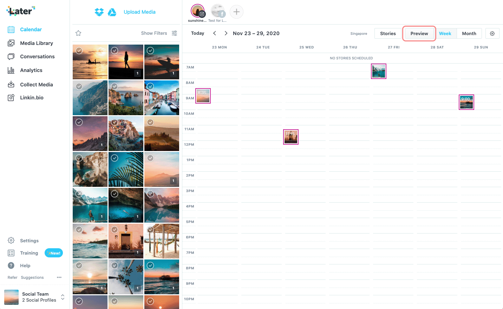
Task: Open Conversations in sidebar
Action: click(37, 57)
